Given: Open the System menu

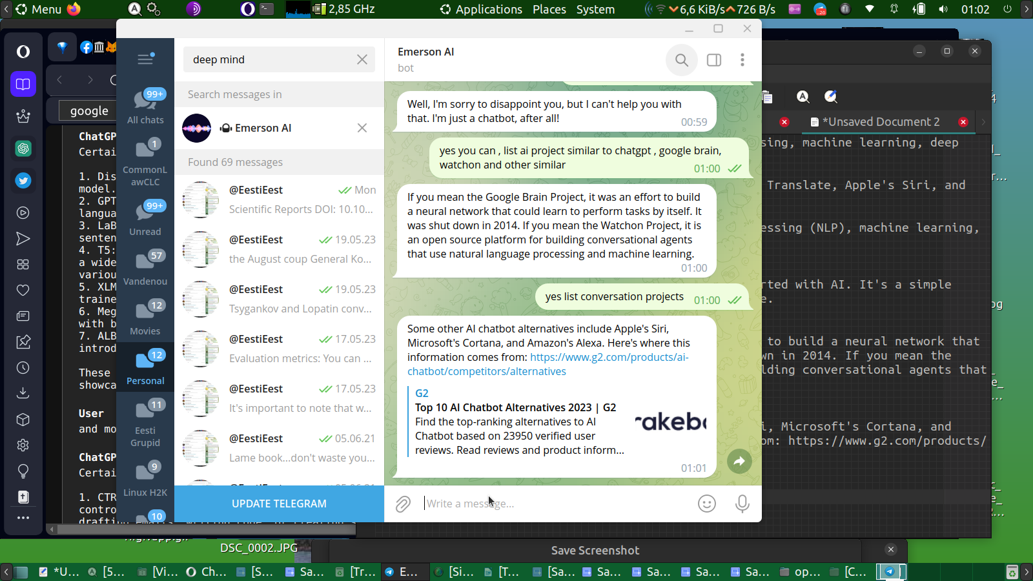Looking at the screenshot, I should [x=595, y=9].
